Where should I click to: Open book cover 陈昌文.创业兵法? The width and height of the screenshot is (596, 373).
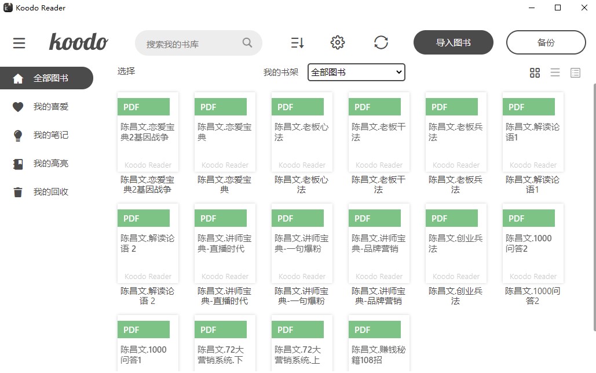pyautogui.click(x=456, y=244)
